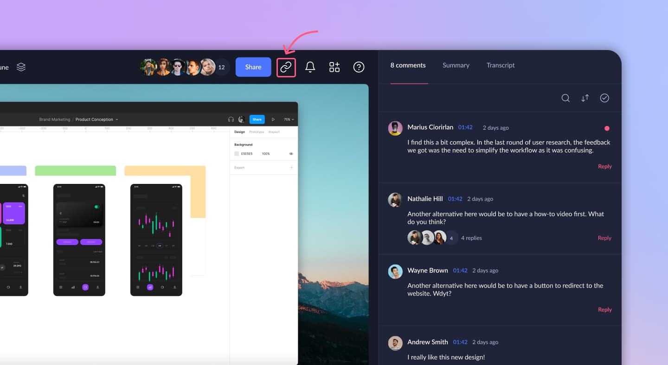Click the red unread dot on Marius's comment
Image resolution: width=668 pixels, height=365 pixels.
coord(607,128)
